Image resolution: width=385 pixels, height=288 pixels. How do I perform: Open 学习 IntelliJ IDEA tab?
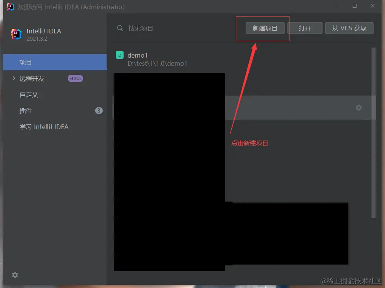(x=55, y=127)
